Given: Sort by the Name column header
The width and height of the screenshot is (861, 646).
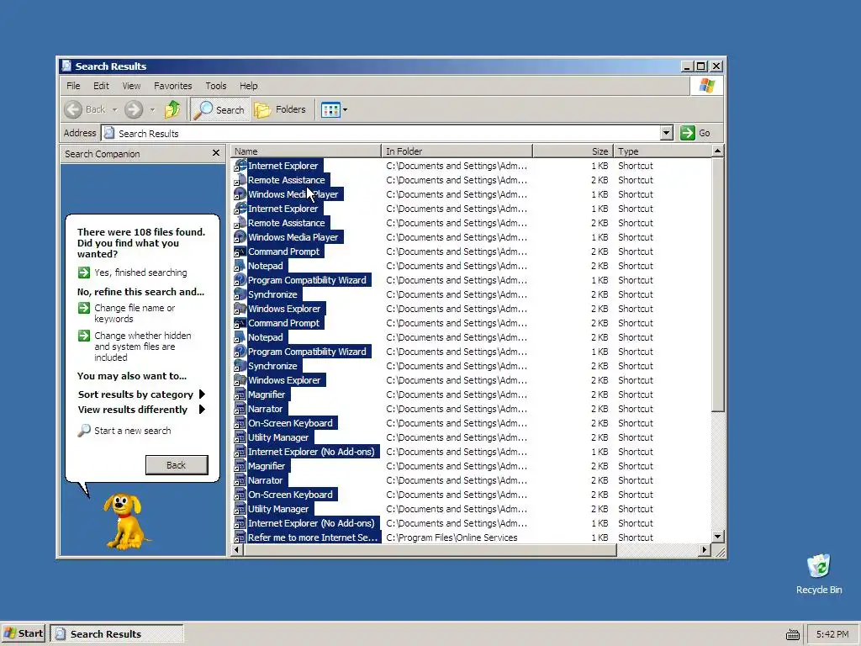Looking at the screenshot, I should click(x=305, y=151).
